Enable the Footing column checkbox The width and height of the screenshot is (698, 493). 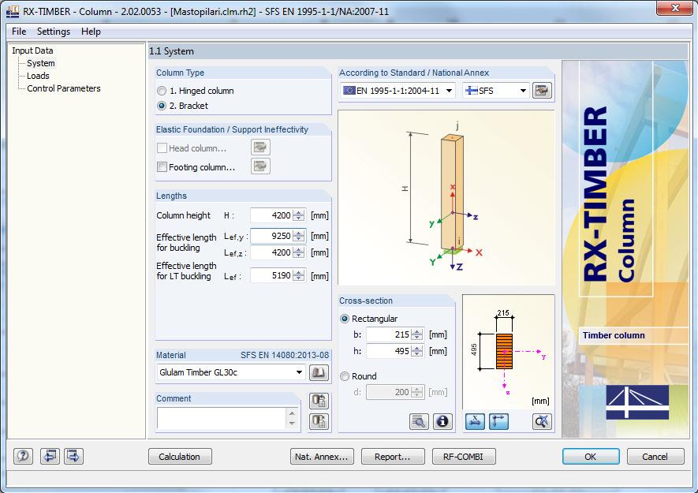(x=162, y=167)
